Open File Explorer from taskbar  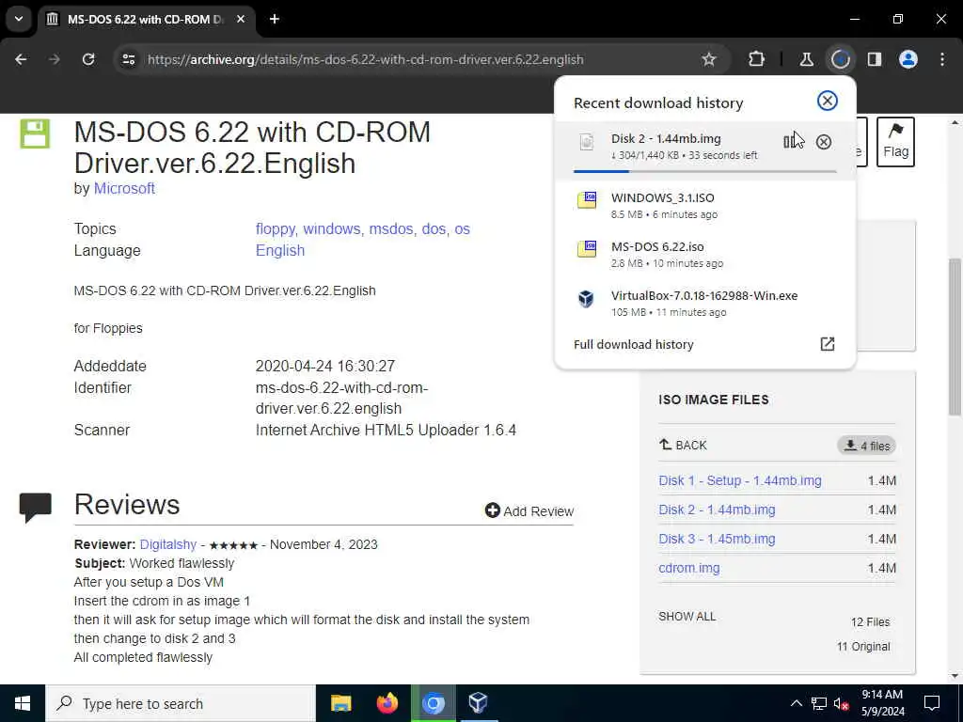pyautogui.click(x=340, y=703)
